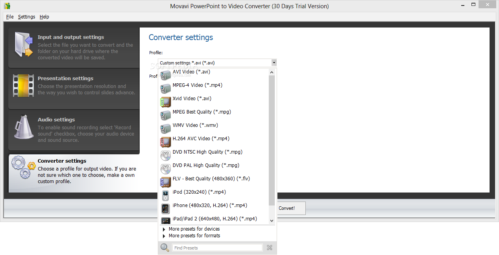Select H.264 AVC Video (*.mp4) preset text
The image size is (499, 255).
coord(201,139)
